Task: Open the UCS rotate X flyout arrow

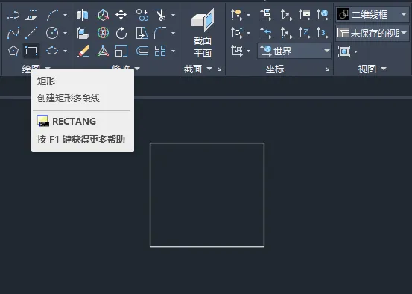Action: click(x=248, y=33)
